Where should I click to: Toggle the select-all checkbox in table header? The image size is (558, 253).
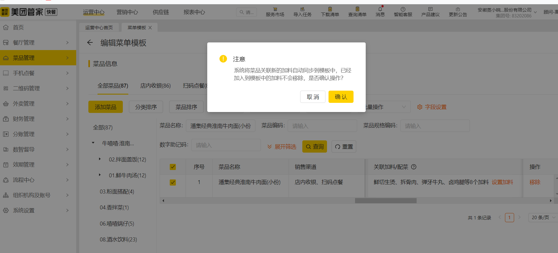[173, 167]
